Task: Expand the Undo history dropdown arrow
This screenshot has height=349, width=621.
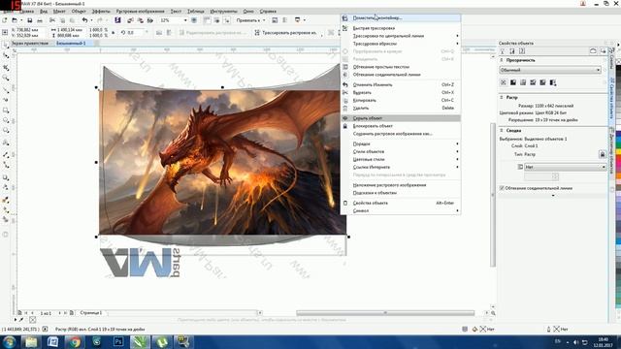Action: coord(91,20)
